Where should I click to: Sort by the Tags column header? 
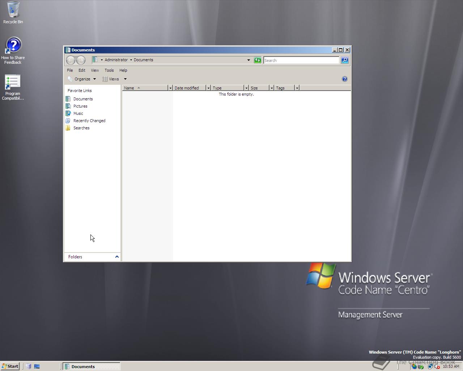coord(284,88)
